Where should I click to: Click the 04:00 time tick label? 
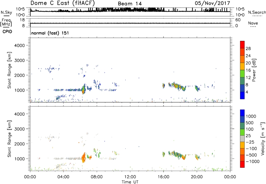[63, 177]
